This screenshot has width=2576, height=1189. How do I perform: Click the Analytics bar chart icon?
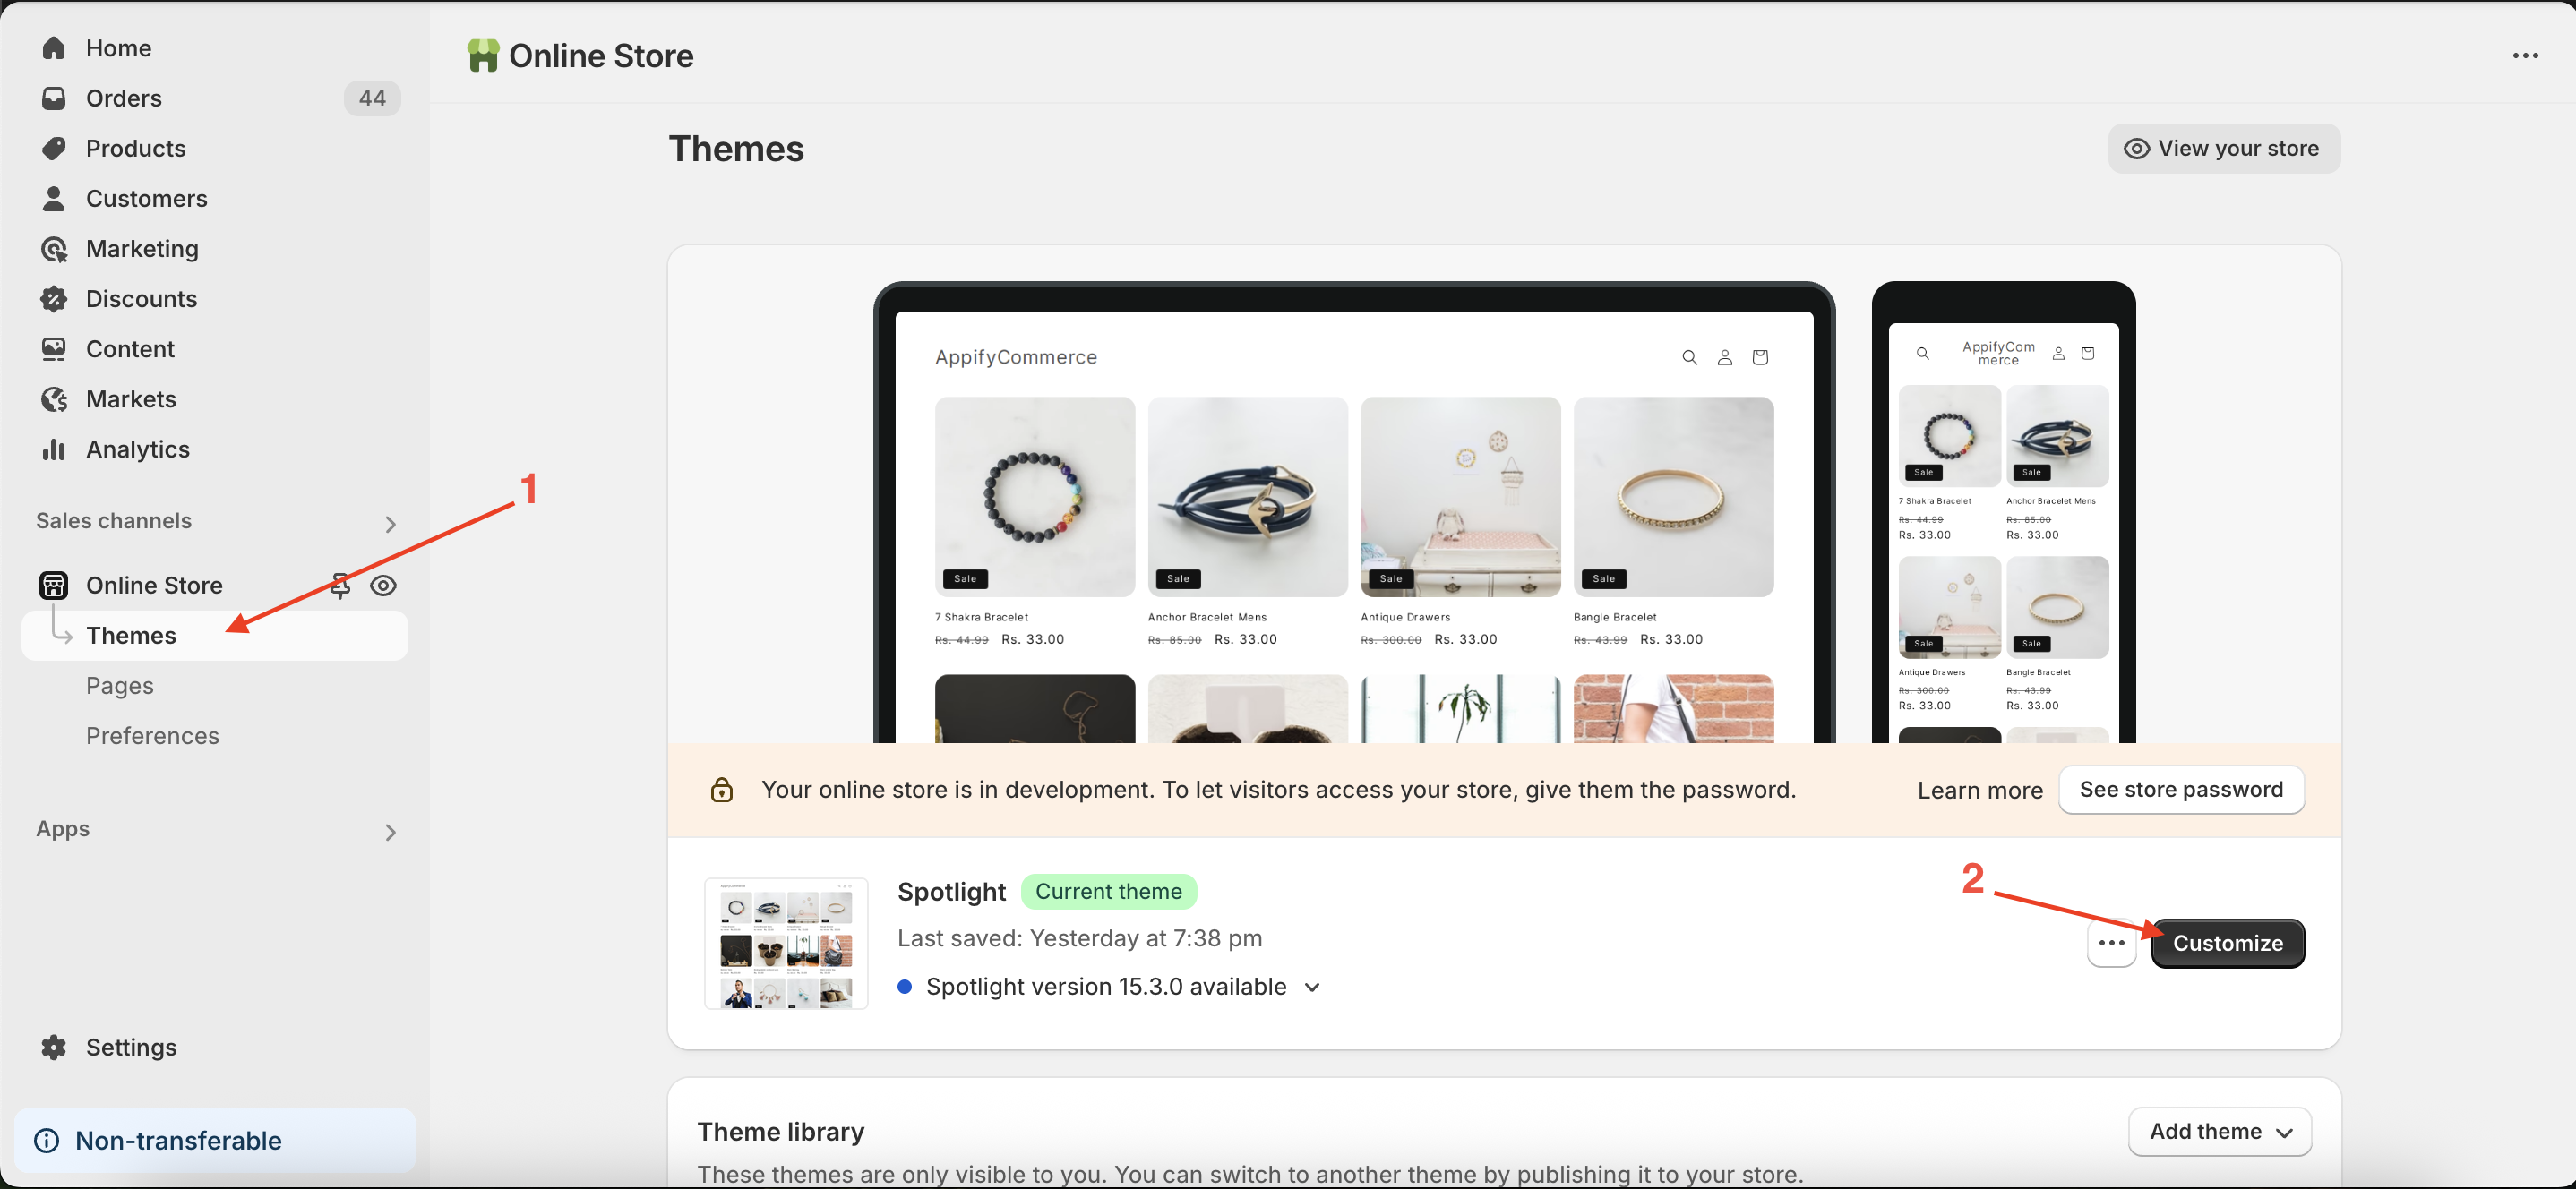coord(54,449)
